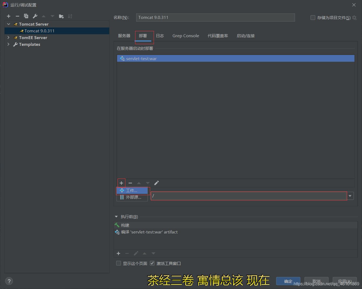Cancel with the 取消 button

tap(317, 281)
